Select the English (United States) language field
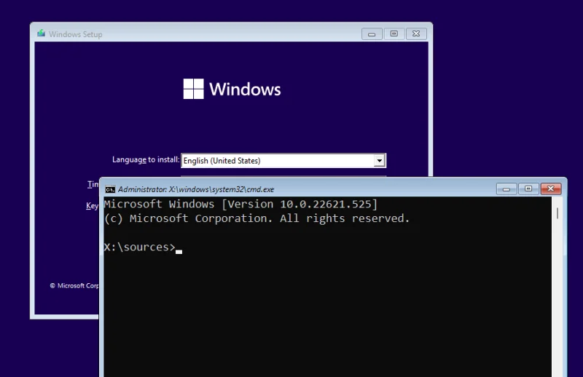583x377 pixels. (283, 161)
